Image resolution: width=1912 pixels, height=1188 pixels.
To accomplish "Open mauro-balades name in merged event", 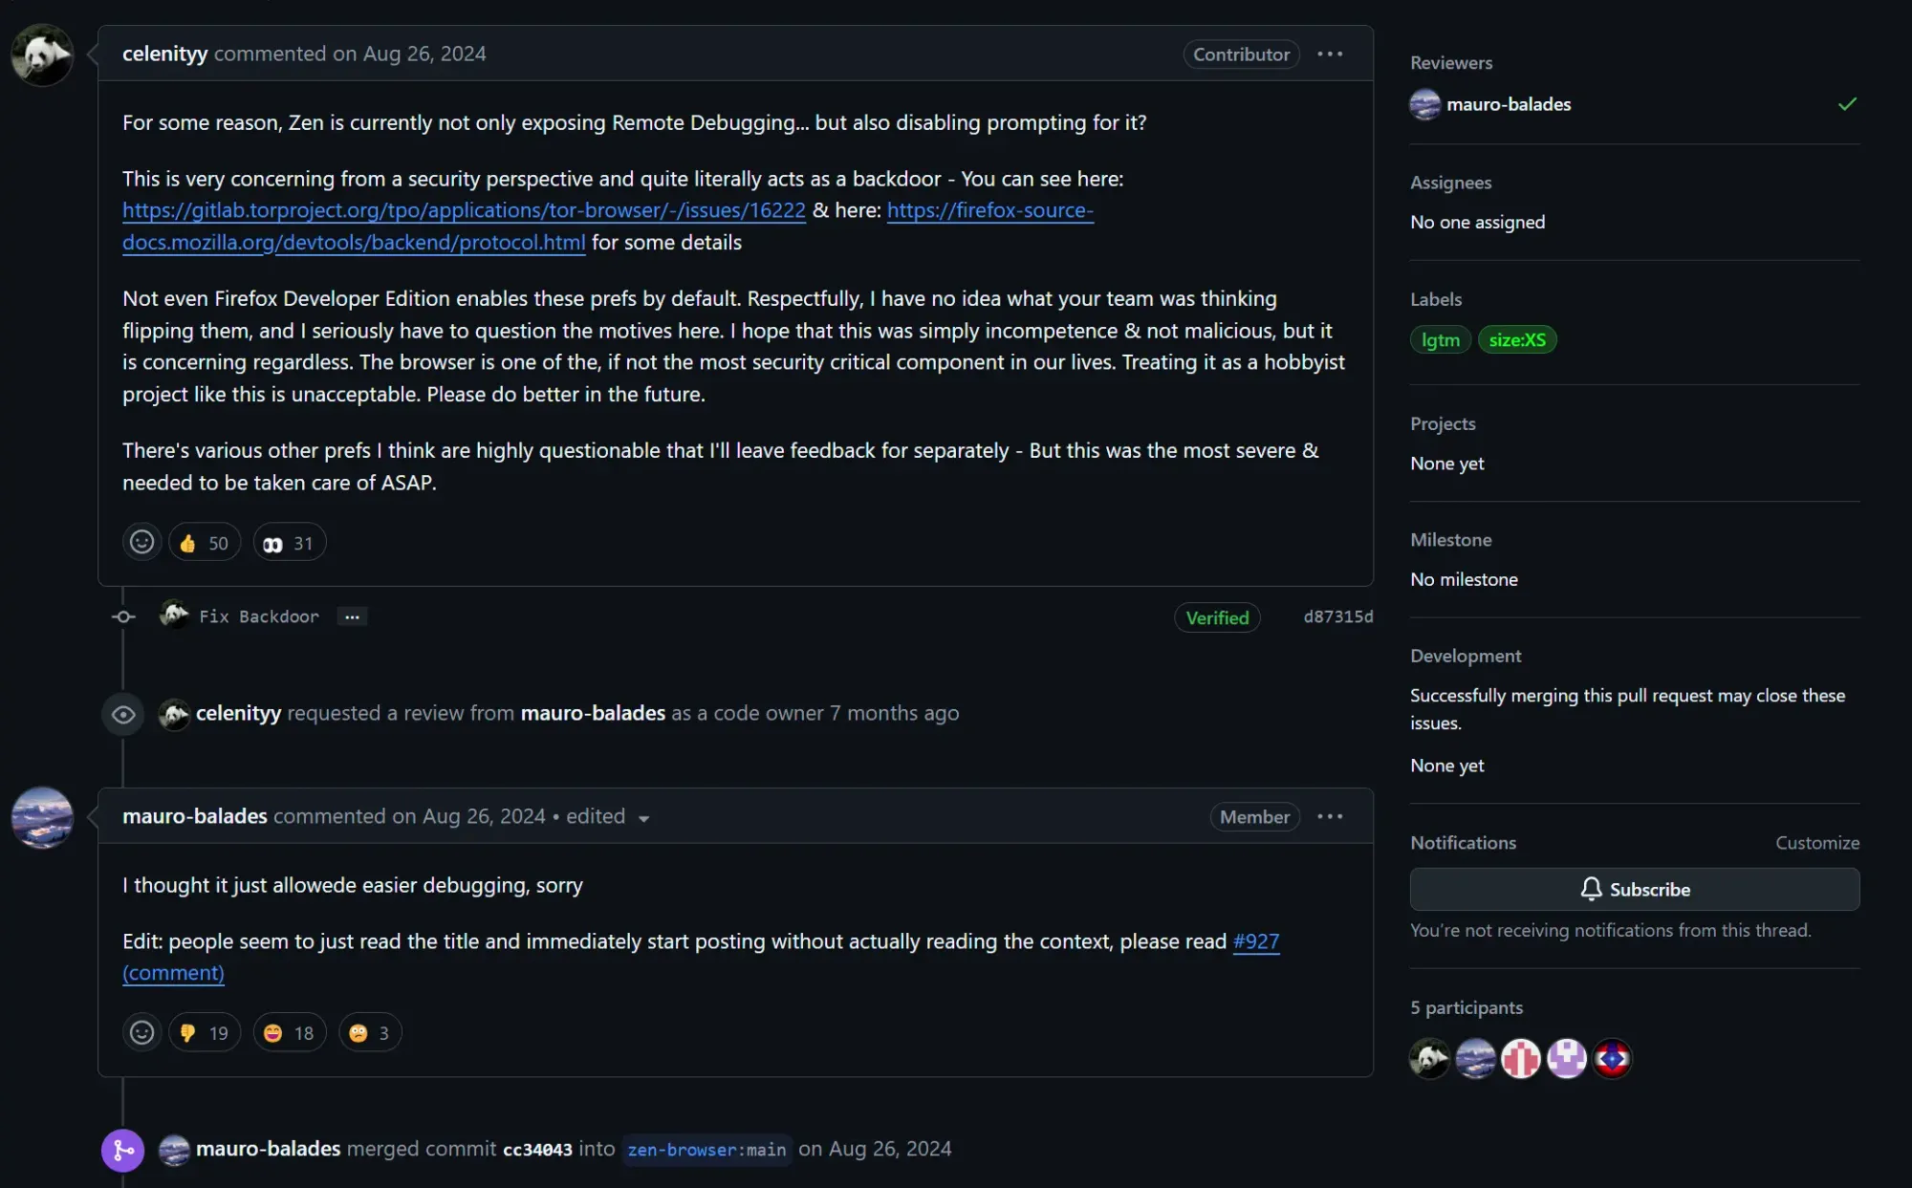I will click(268, 1149).
